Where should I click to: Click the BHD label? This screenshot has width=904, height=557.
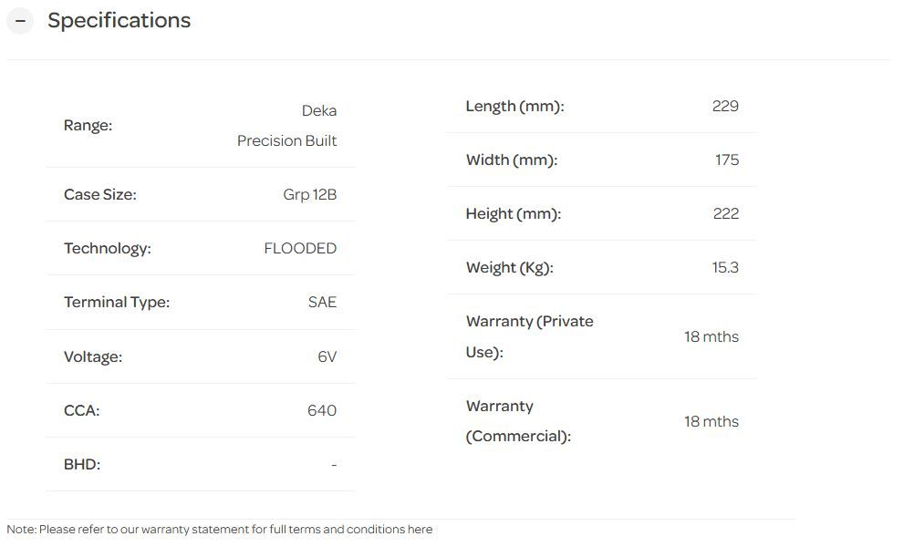[81, 464]
